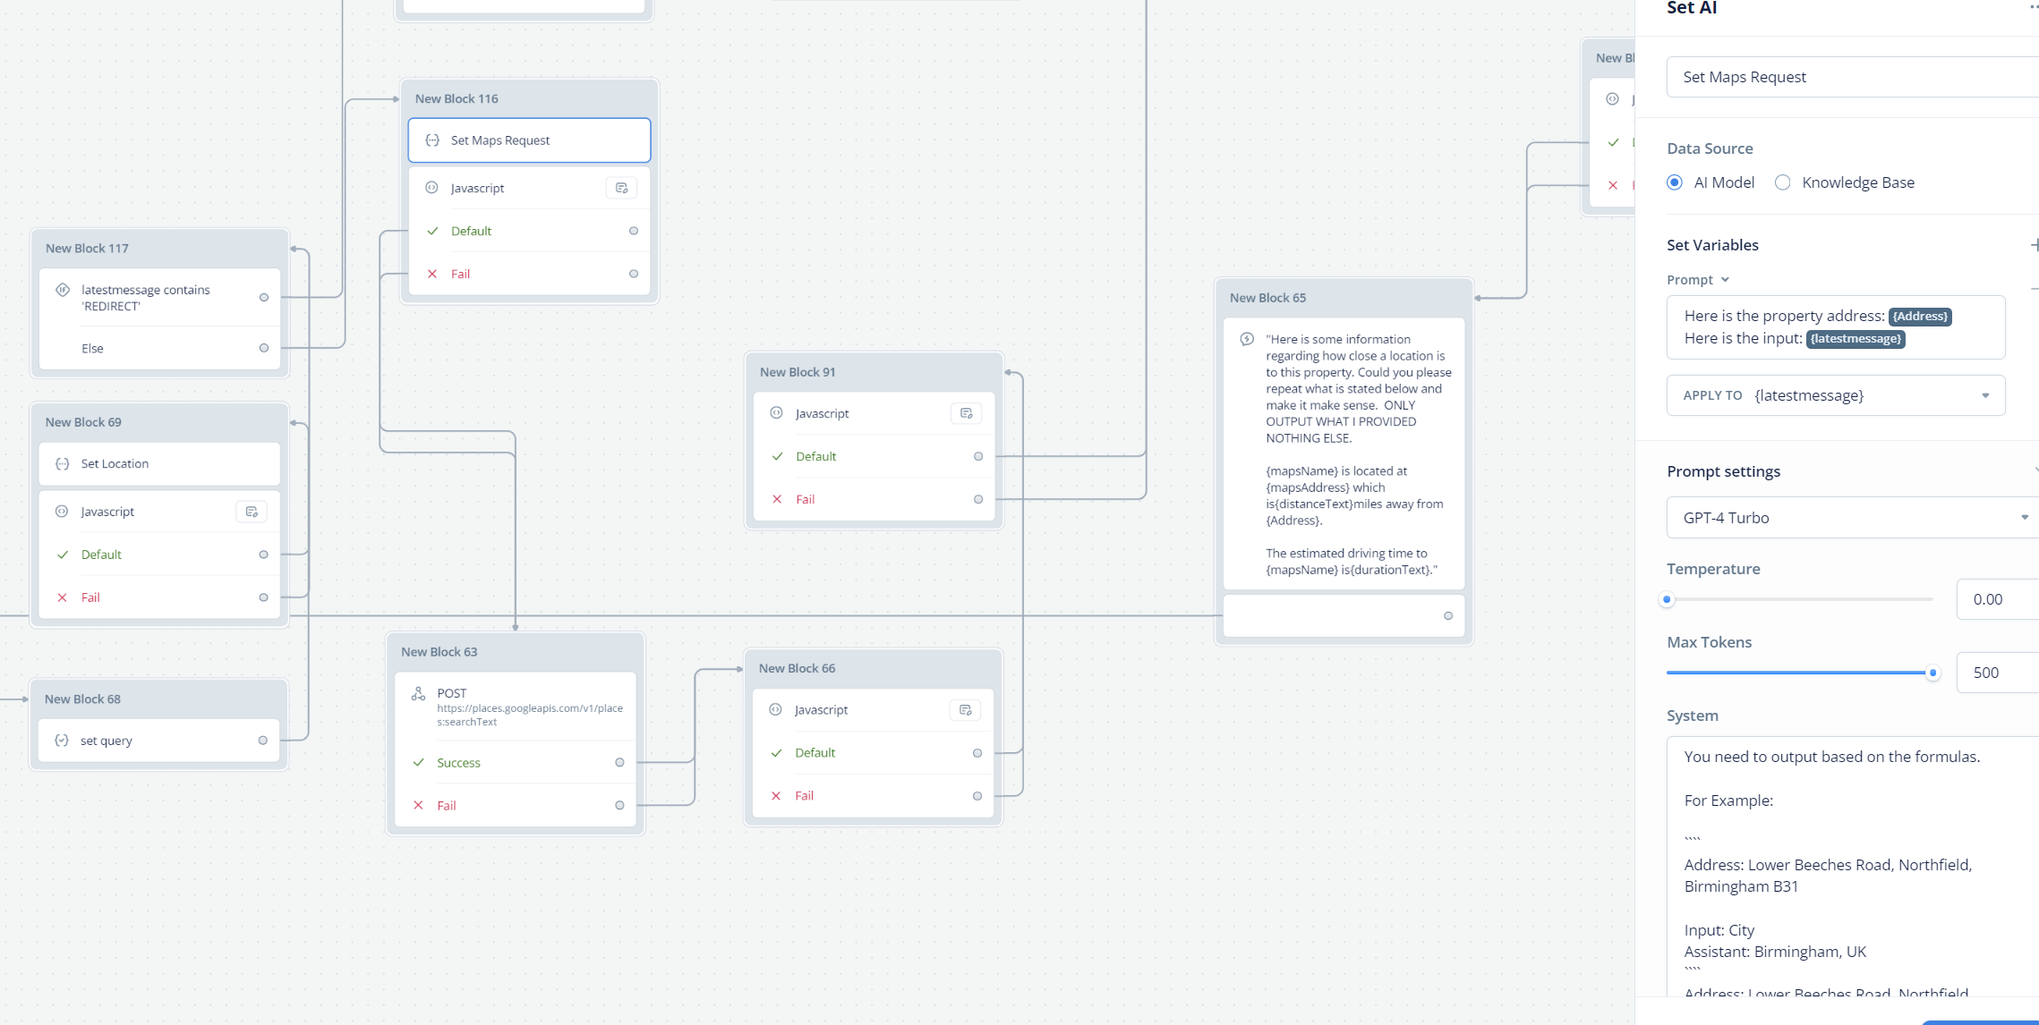This screenshot has width=2039, height=1025.
Task: Select the Default row in Block 69
Action: [159, 555]
